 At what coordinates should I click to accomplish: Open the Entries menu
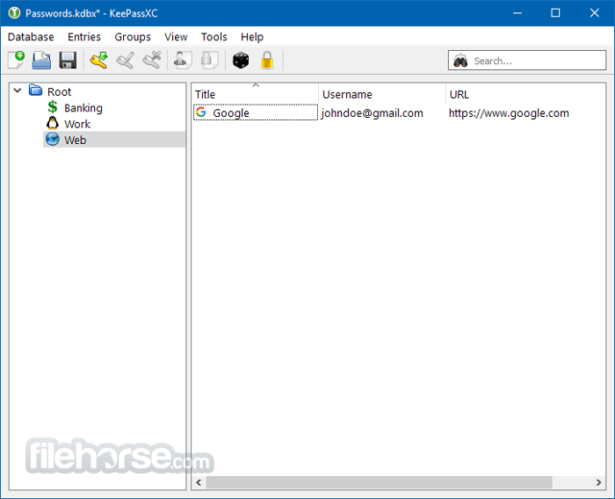point(84,37)
